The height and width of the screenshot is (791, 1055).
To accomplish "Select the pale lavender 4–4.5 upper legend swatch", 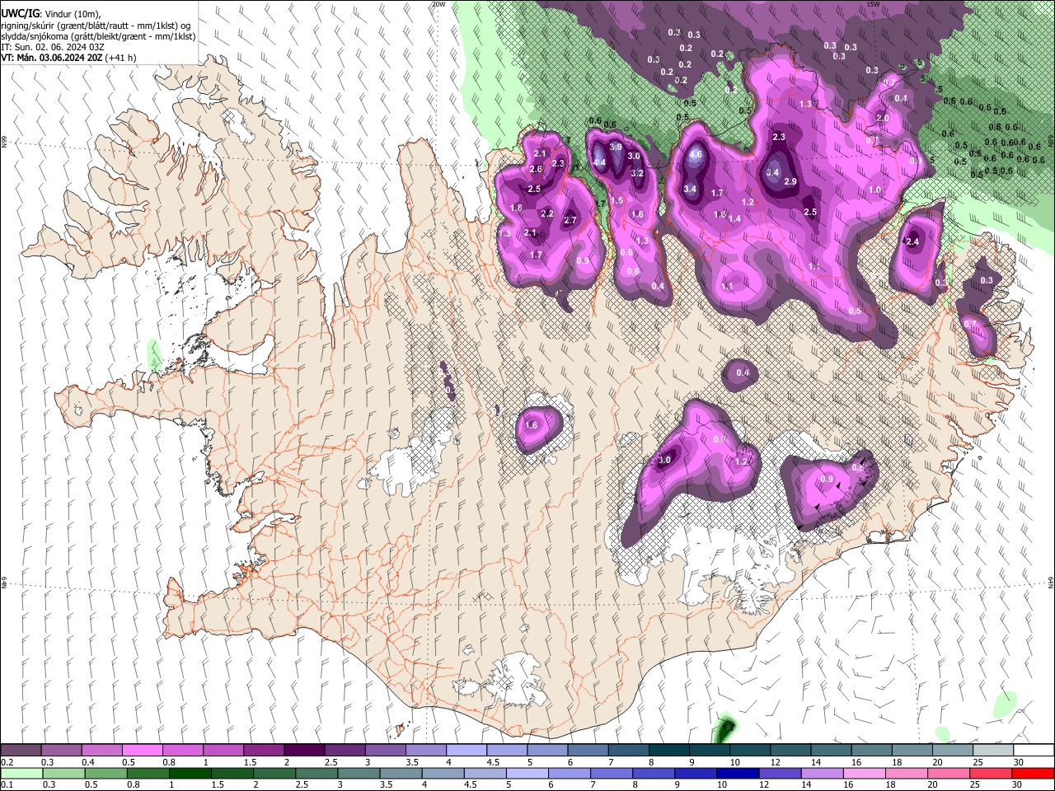I will 465,751.
